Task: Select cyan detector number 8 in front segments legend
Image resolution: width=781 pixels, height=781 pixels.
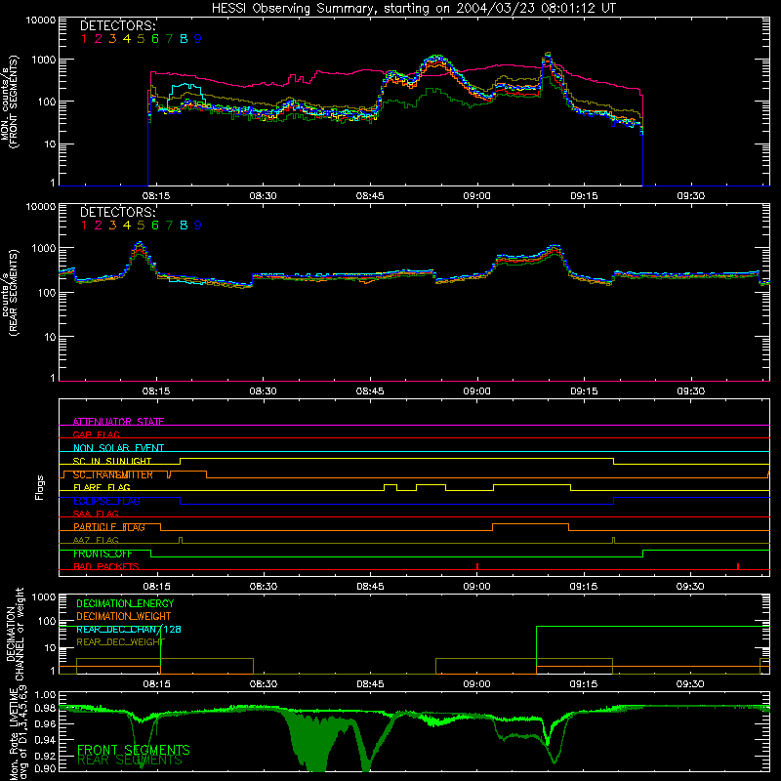Action: (x=184, y=38)
